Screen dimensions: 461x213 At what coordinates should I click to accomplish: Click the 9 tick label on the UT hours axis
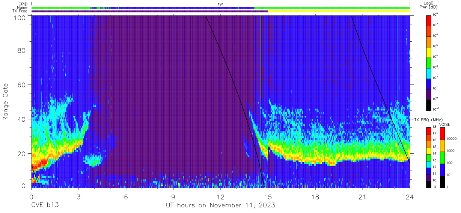click(x=173, y=196)
